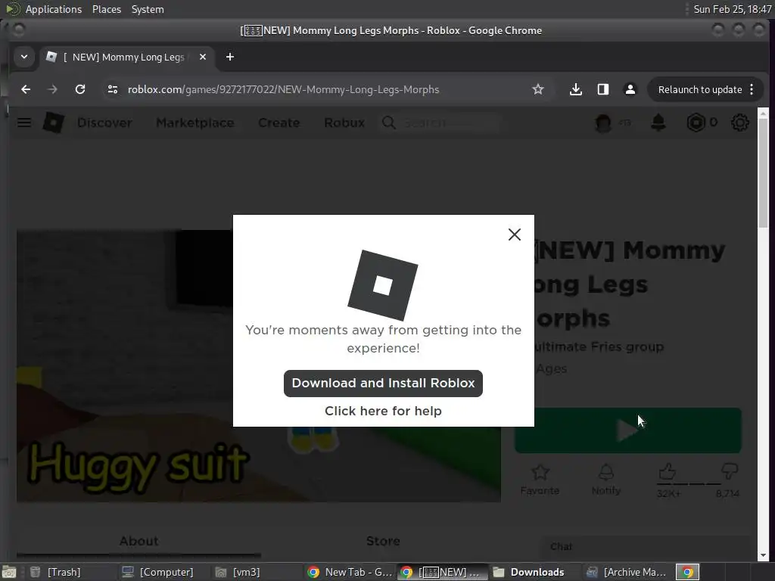Image resolution: width=775 pixels, height=581 pixels.
Task: Click the clock showing Sun Feb 25
Action: (732, 9)
